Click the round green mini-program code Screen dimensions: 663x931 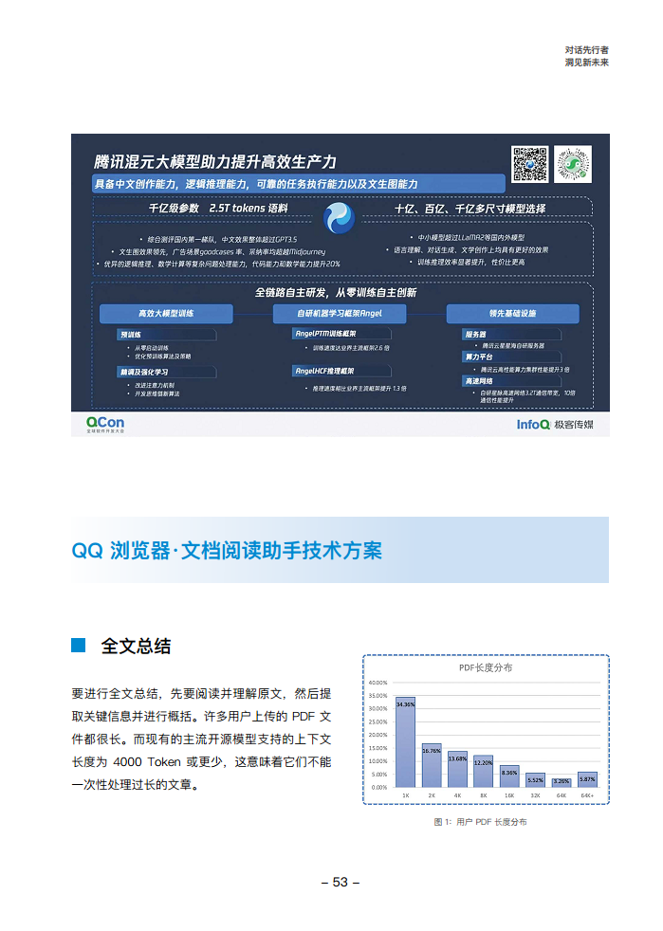point(573,164)
